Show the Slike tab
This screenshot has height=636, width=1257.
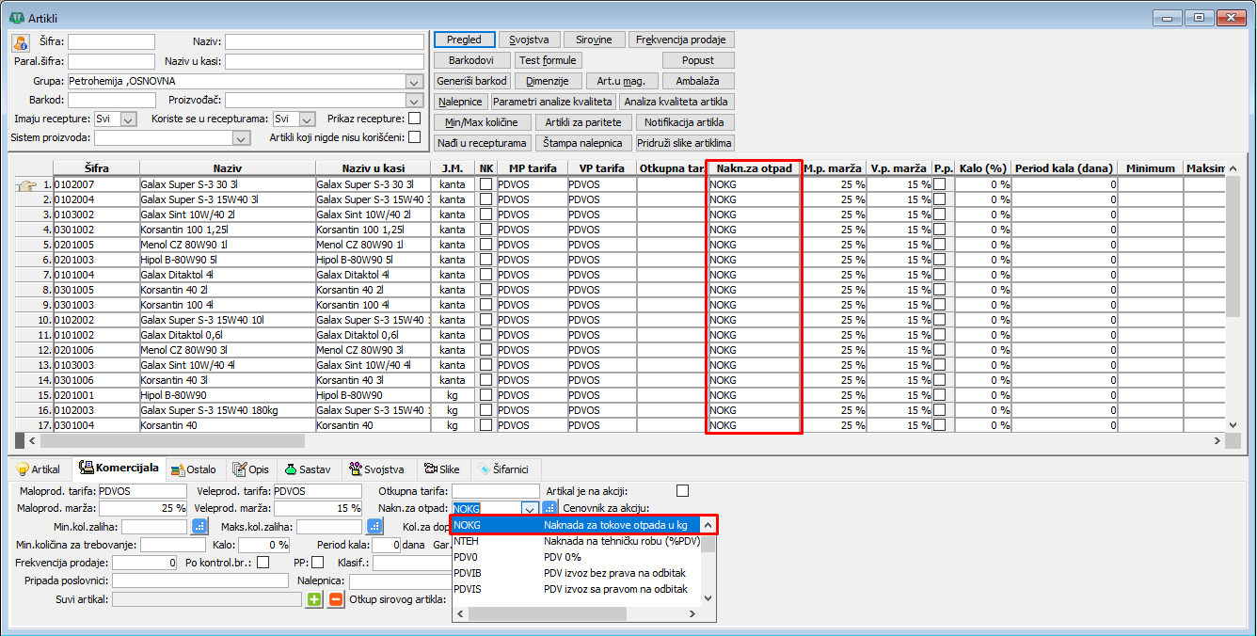pos(442,469)
